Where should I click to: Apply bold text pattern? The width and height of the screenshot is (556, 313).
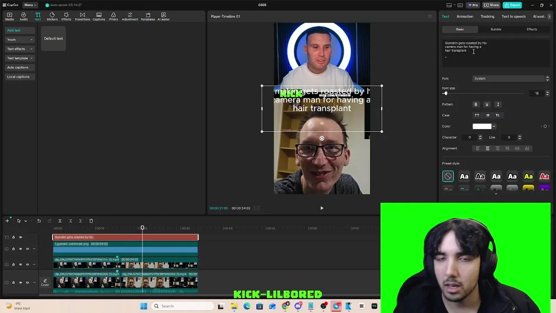click(476, 104)
